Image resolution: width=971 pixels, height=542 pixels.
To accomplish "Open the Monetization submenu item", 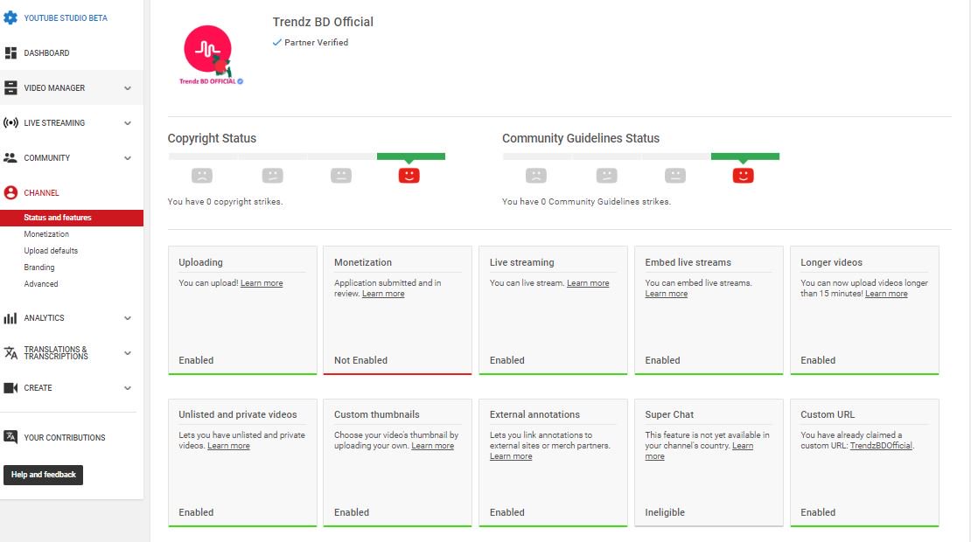I will tap(46, 234).
